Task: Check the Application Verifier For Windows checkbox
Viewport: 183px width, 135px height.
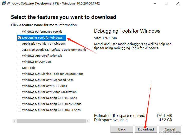Action: 20,44
